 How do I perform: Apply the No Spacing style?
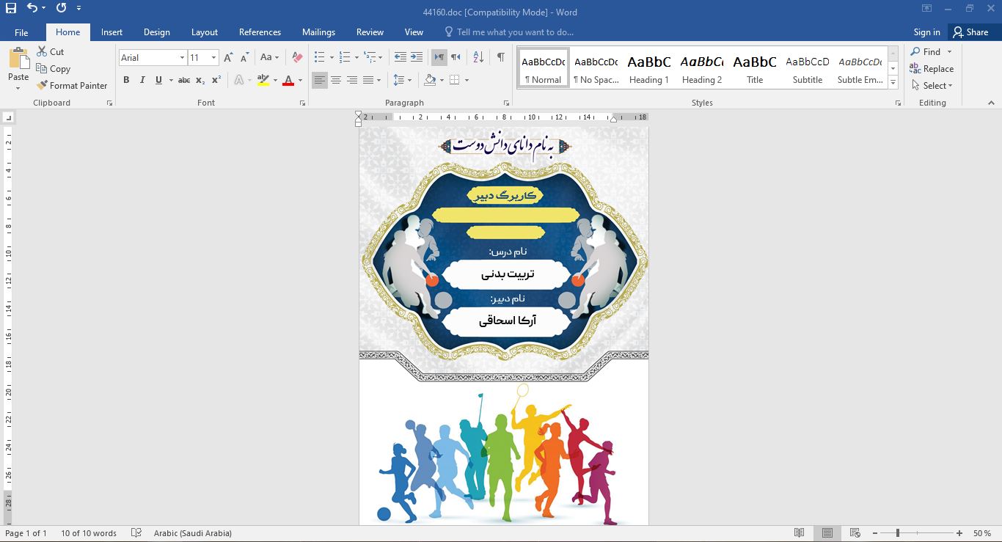point(596,68)
